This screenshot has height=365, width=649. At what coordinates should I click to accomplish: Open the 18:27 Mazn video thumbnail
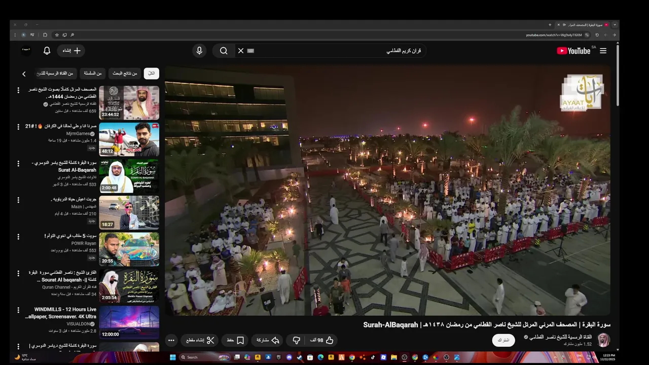click(x=129, y=212)
